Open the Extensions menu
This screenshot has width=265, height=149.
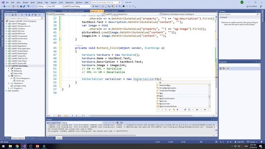(x=70, y=2)
